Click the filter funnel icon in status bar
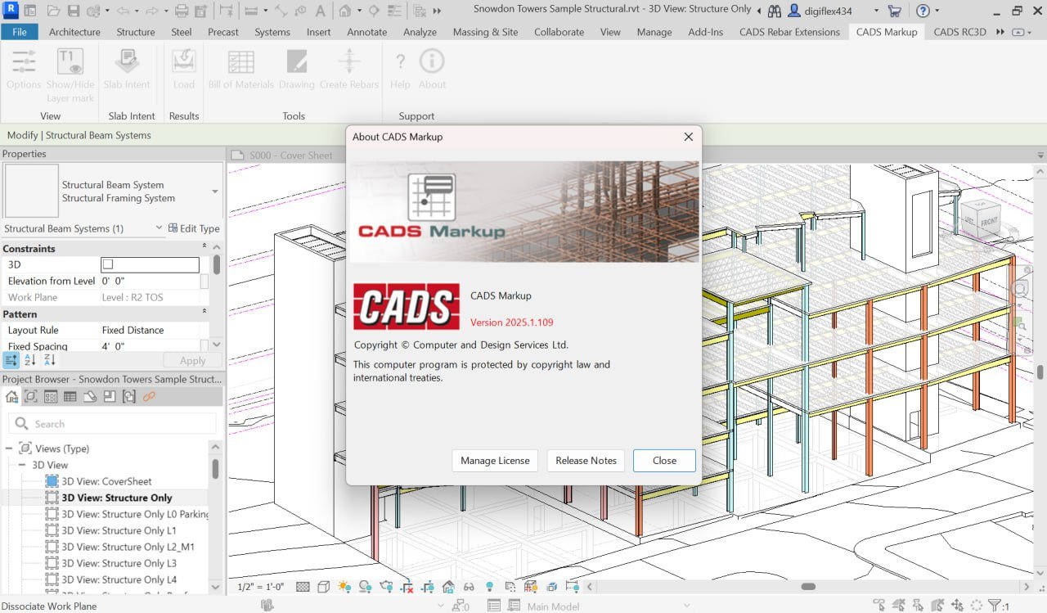This screenshot has height=613, width=1047. coord(995,606)
